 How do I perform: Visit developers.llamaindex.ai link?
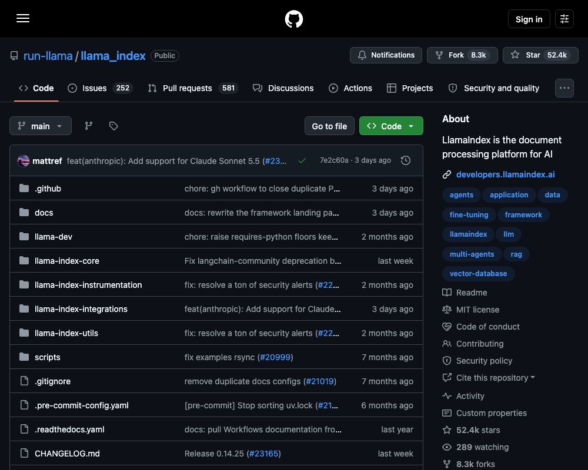(505, 174)
